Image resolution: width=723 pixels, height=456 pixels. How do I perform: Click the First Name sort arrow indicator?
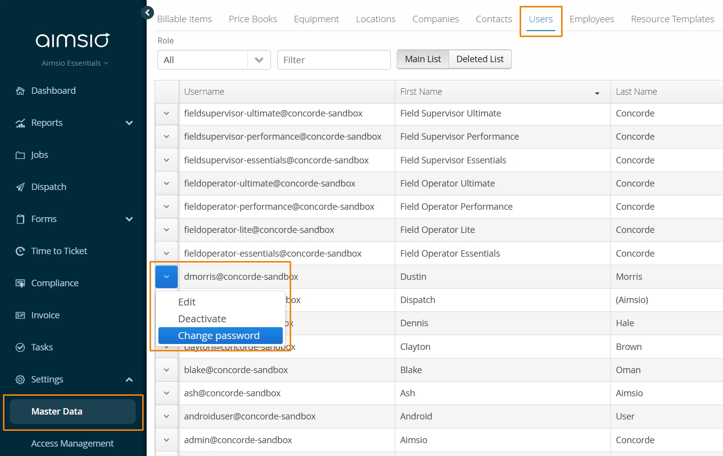click(597, 93)
